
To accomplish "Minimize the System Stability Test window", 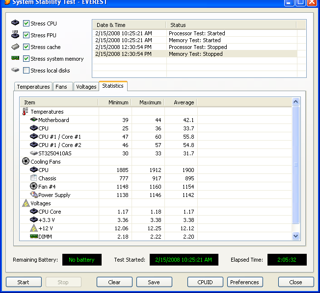I will pyautogui.click(x=289, y=2).
